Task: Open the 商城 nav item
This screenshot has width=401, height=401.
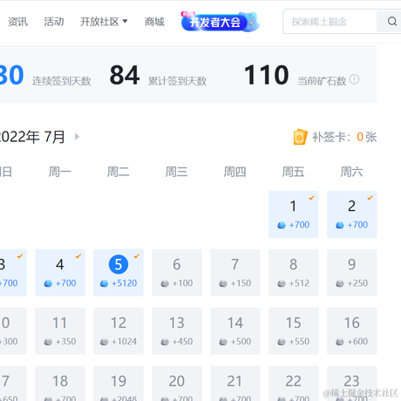Action: (x=154, y=22)
